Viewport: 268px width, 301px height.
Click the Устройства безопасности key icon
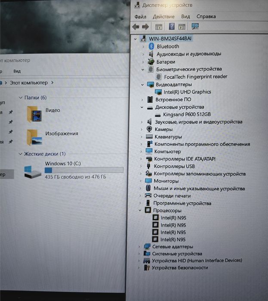[x=147, y=267]
